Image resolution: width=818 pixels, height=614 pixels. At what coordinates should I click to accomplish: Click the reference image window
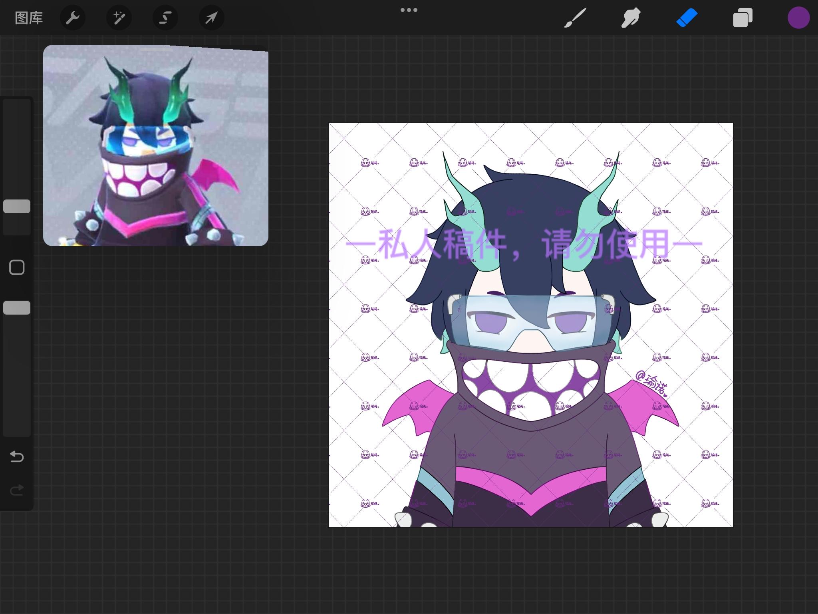tap(156, 146)
